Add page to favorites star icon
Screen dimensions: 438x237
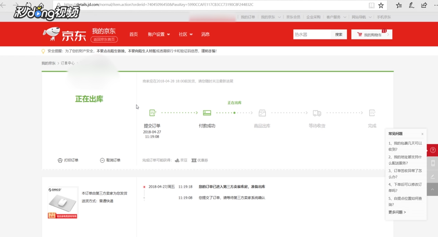coord(381,5)
